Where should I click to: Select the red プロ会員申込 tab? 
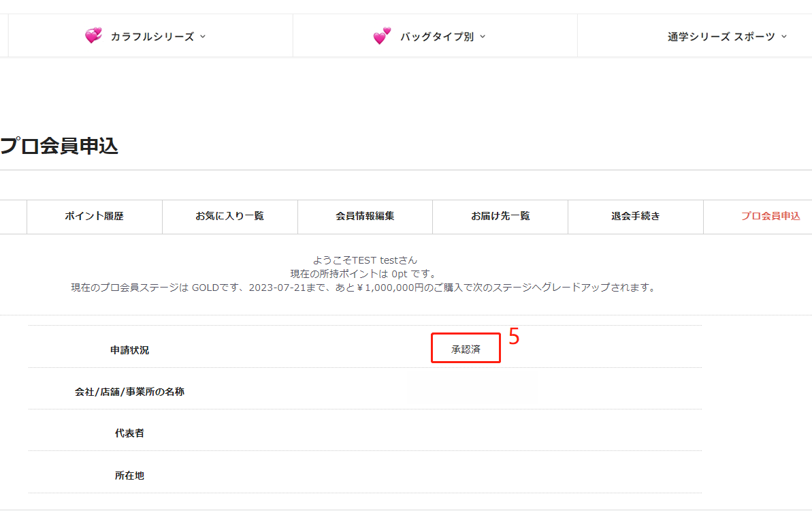point(770,216)
